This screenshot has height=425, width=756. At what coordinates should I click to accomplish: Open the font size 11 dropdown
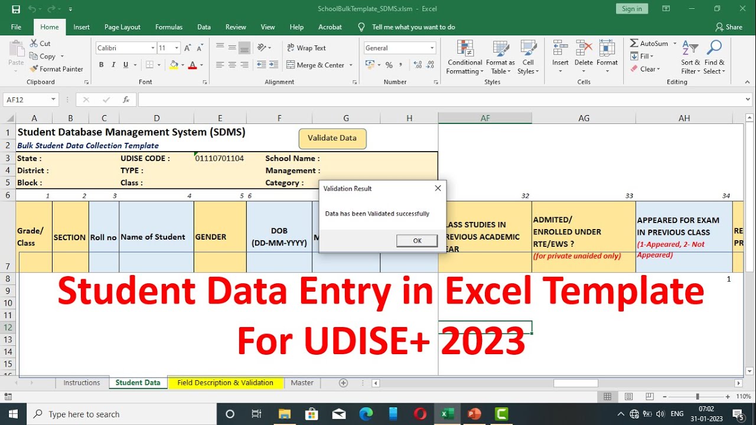[177, 48]
